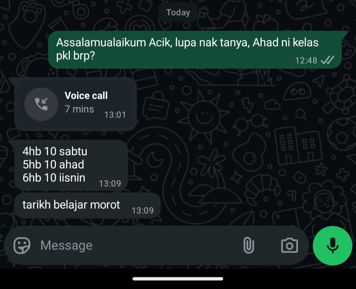Tap the paperclip attach icon
Image resolution: width=356 pixels, height=289 pixels.
point(249,245)
